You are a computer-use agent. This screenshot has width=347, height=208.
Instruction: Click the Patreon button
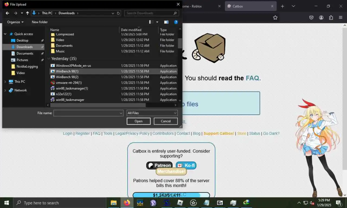coord(159,165)
